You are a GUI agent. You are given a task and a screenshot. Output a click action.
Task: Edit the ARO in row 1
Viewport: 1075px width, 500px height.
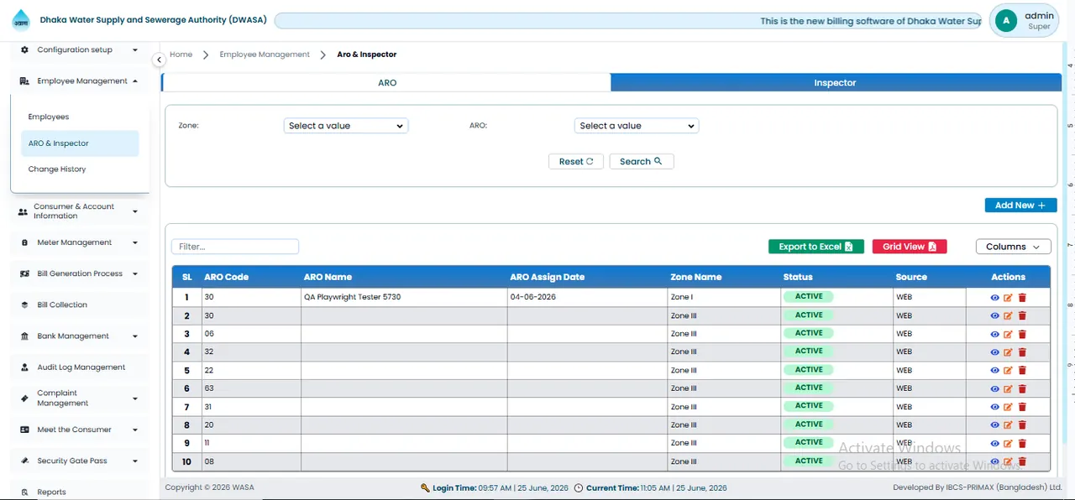(x=1008, y=298)
